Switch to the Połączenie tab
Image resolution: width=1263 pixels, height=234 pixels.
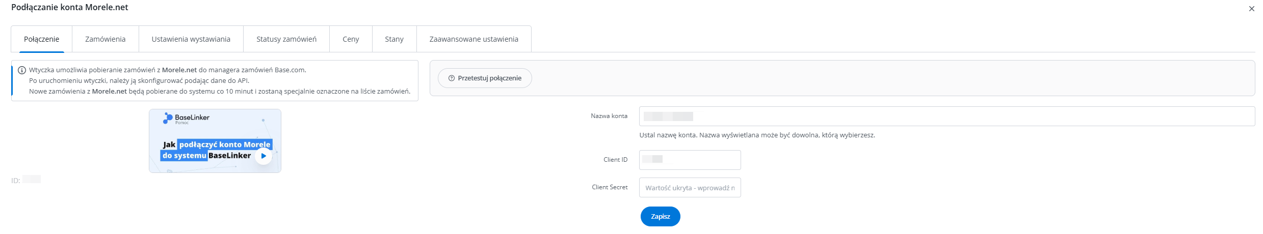coord(41,39)
